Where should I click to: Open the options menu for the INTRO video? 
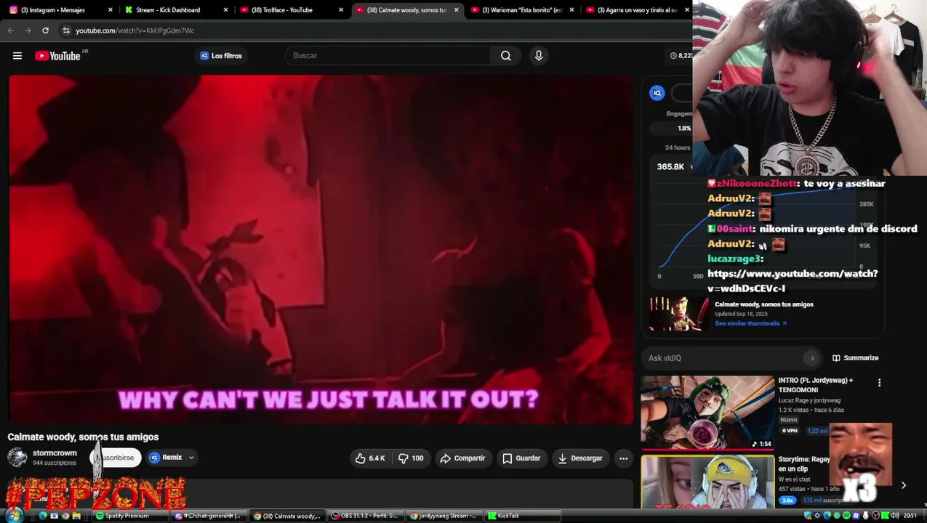pos(879,383)
